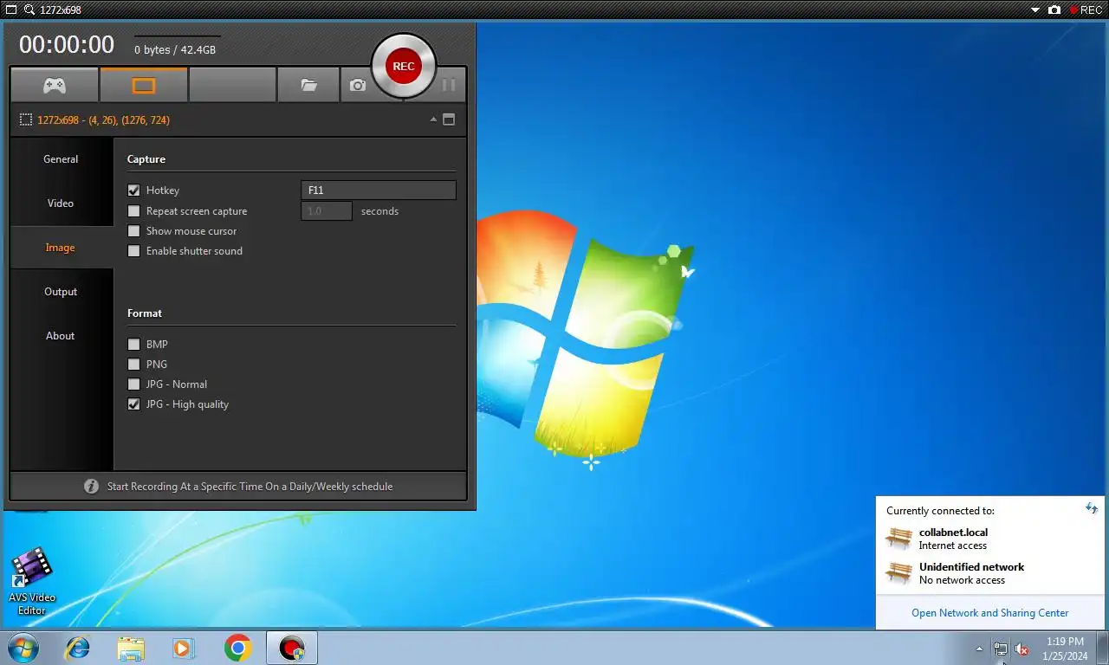Enable Show mouse cursor checkbox
The width and height of the screenshot is (1109, 665).
pyautogui.click(x=133, y=231)
